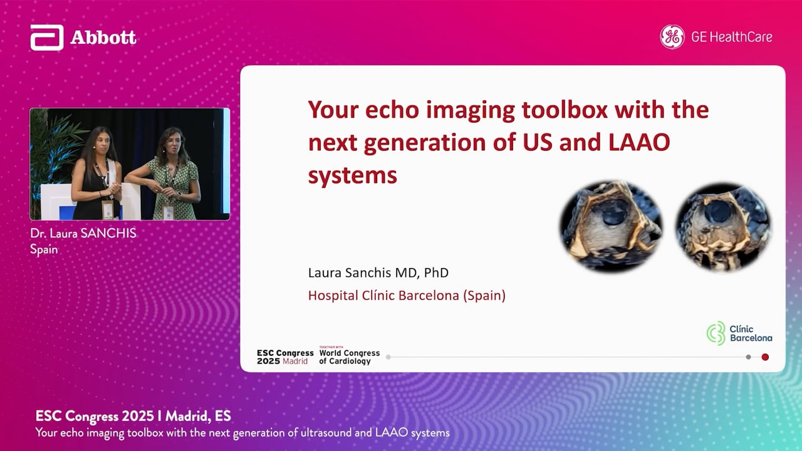
Task: Click the session subtitle at bottom
Action: click(242, 433)
